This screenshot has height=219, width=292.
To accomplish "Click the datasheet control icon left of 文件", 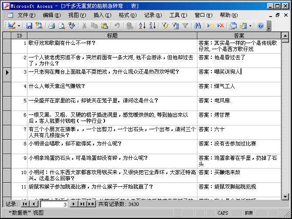I will click(x=10, y=15).
